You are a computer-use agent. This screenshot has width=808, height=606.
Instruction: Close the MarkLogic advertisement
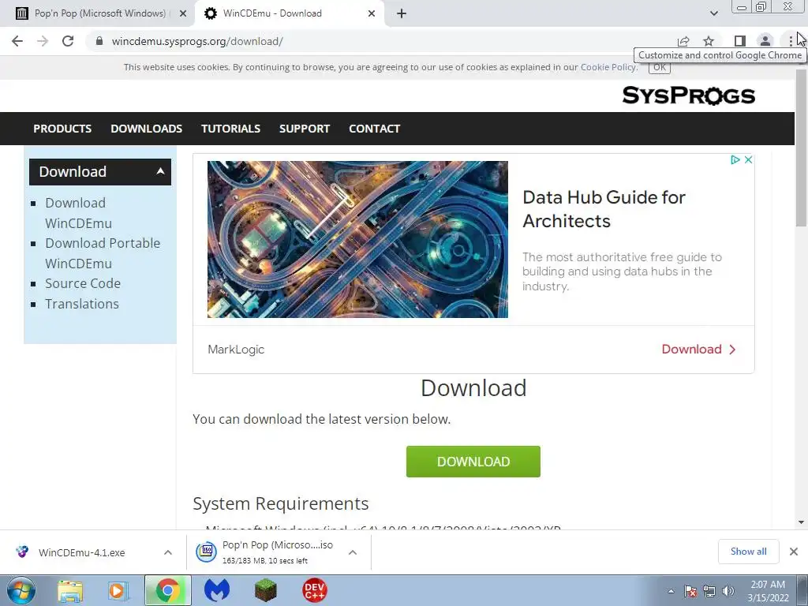(x=749, y=159)
